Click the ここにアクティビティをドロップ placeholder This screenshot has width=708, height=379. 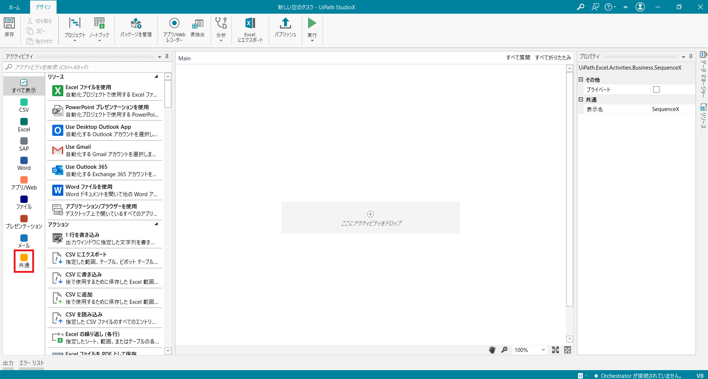pos(371,218)
